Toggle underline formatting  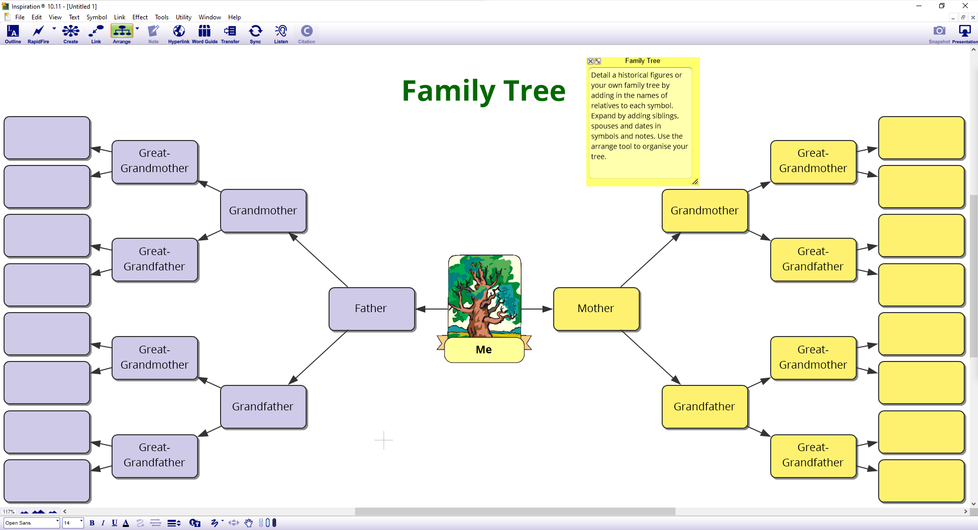tap(115, 523)
